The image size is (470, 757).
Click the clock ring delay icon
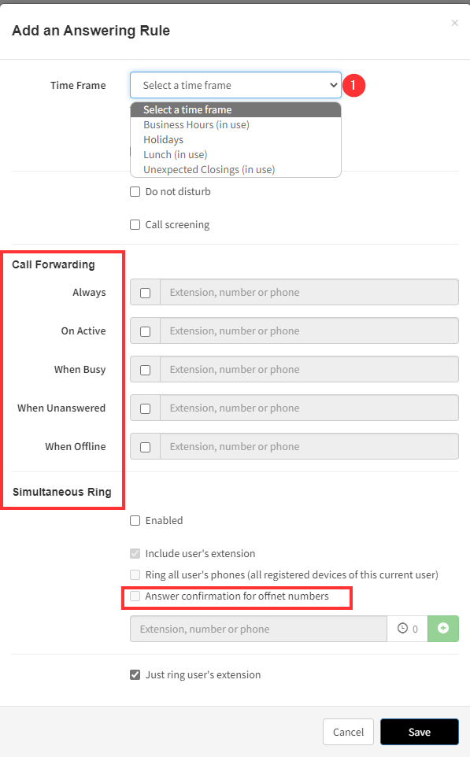point(402,628)
